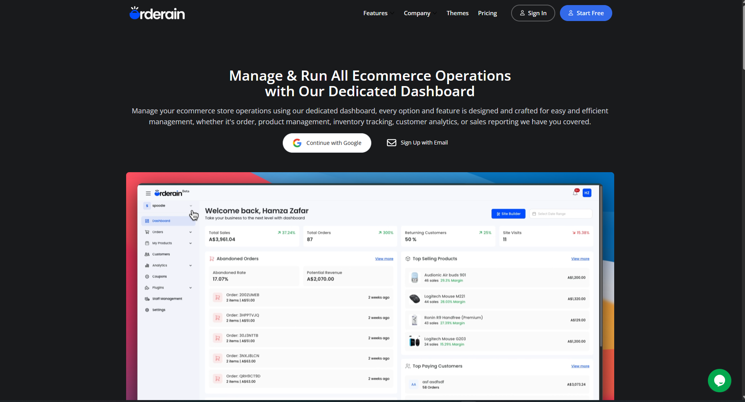The image size is (745, 402).
Task: Click the Google G logo icon
Action: point(297,143)
